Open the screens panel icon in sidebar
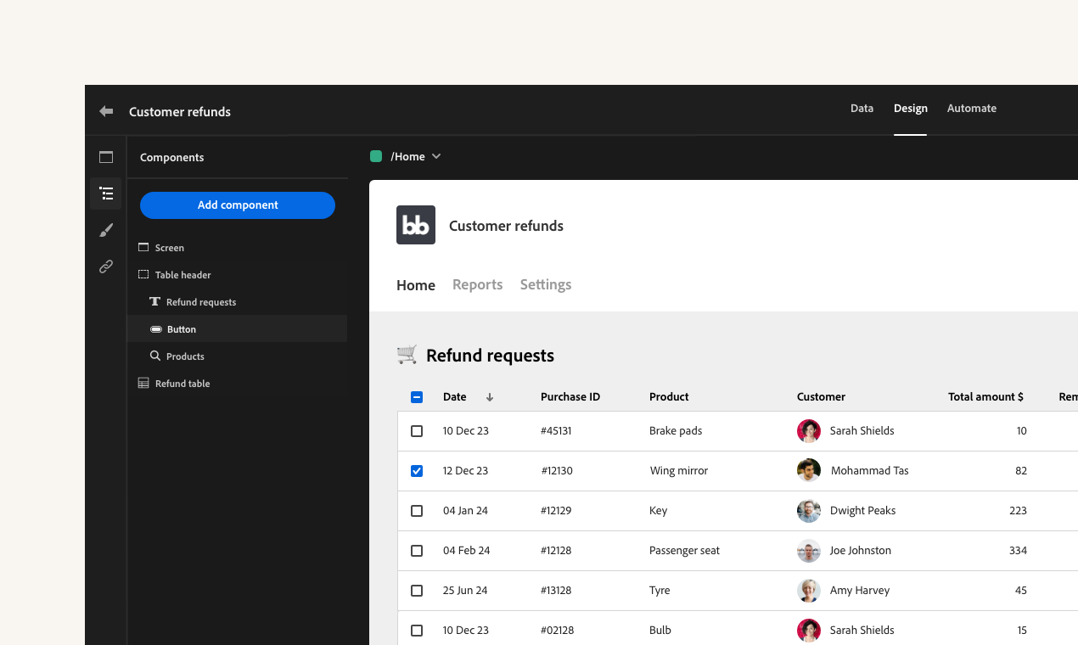The height and width of the screenshot is (645, 1078). pos(106,157)
